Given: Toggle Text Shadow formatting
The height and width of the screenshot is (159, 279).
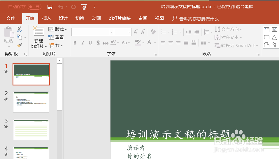Looking at the screenshot, I should coord(98,43).
